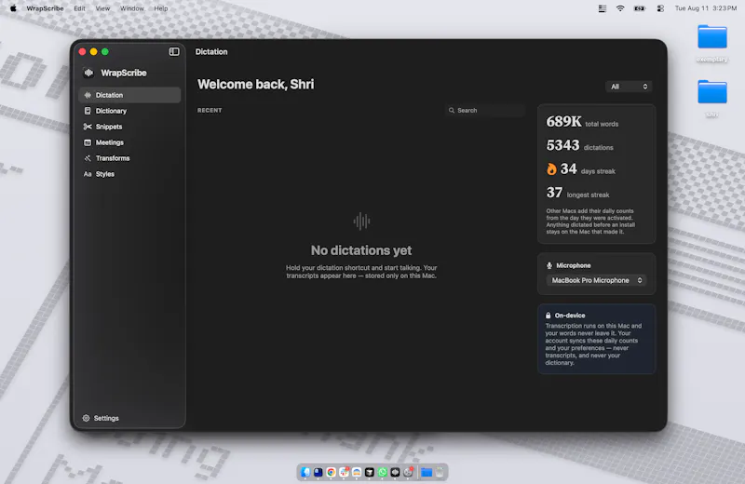Open the Meetings section

(x=129, y=142)
